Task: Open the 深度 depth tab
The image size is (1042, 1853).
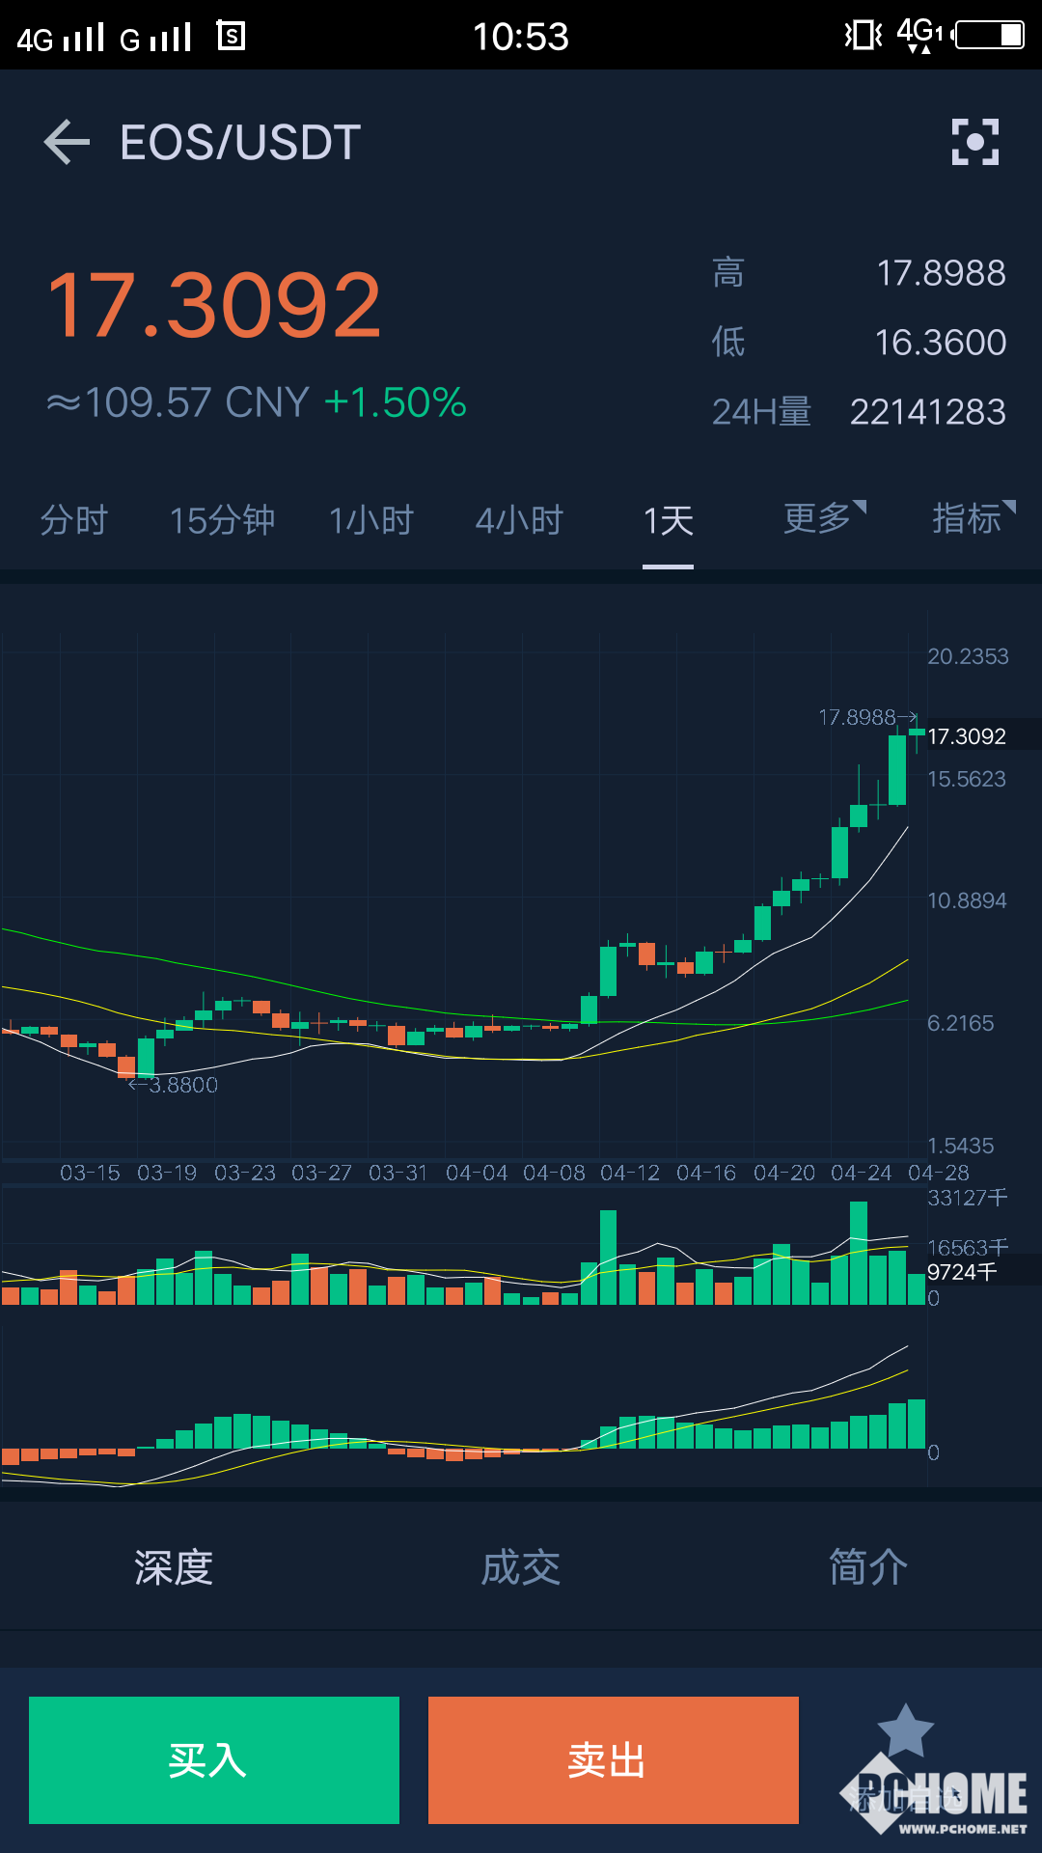Action: (x=174, y=1567)
